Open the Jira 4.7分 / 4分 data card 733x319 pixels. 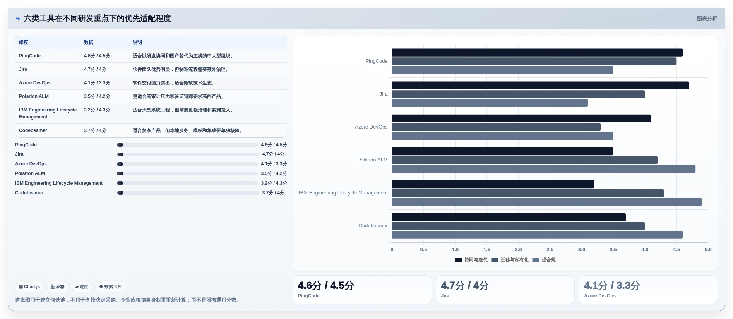click(x=505, y=290)
